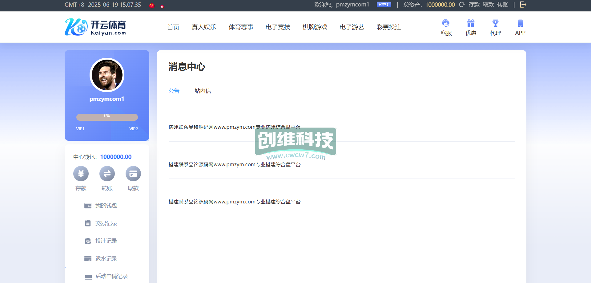Click the 转账 transfer circle icon
The image size is (591, 283).
pos(107,174)
